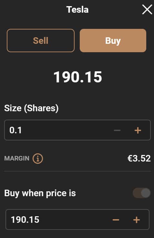Select the Sell option
The image size is (154, 238).
click(41, 41)
